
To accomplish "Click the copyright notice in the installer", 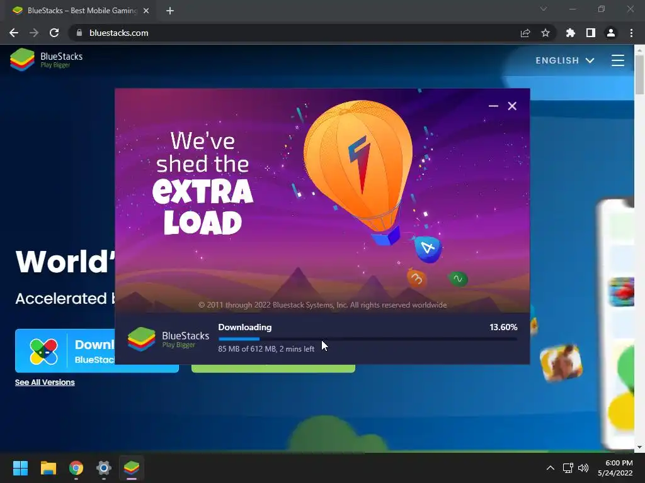I will [x=322, y=305].
